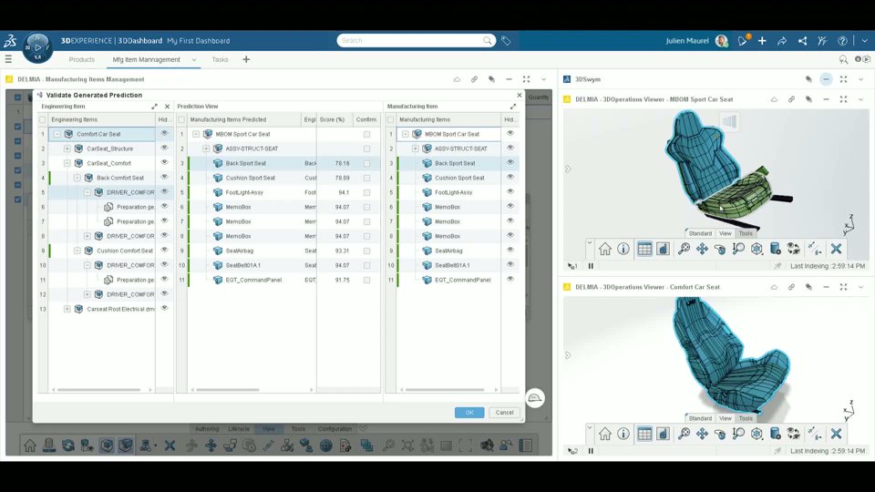Select Mfg Item Mannagement tab

(x=146, y=59)
